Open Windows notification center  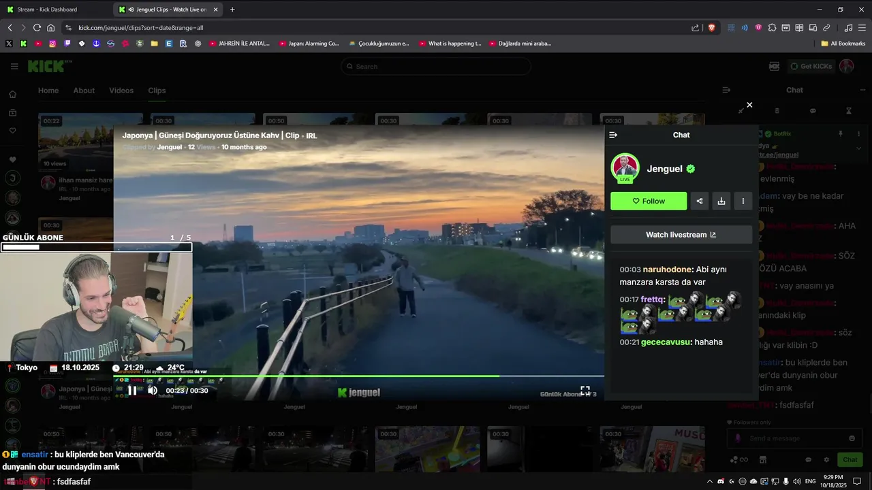click(857, 481)
